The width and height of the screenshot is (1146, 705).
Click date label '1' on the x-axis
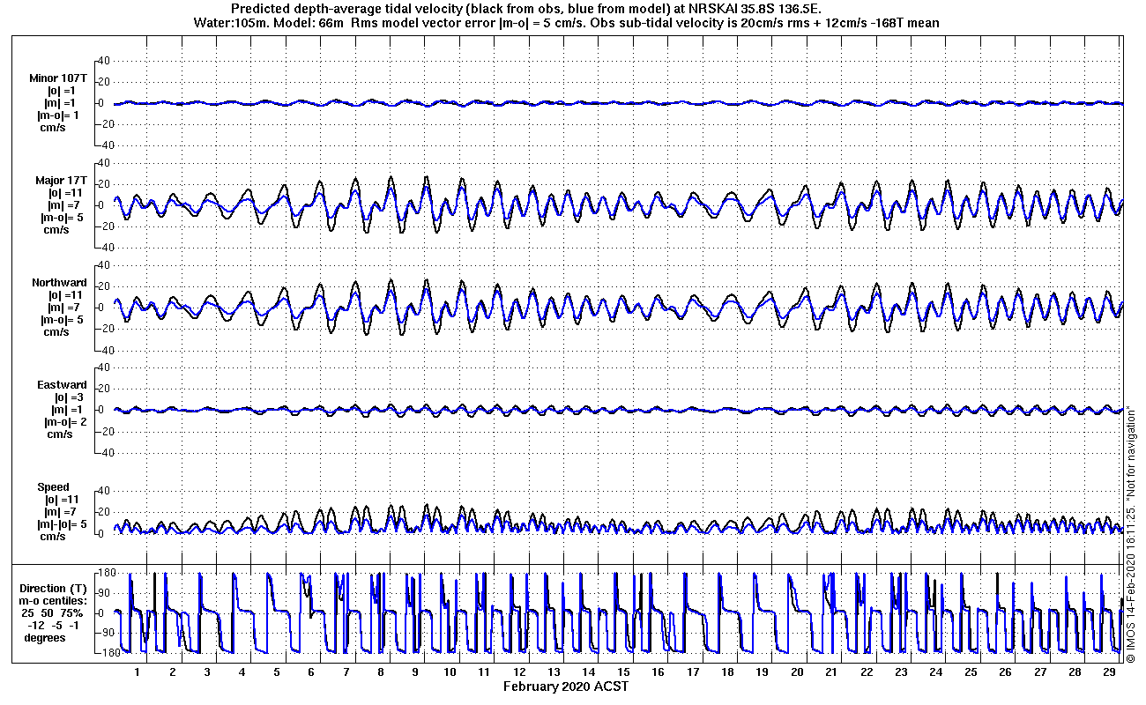(138, 672)
